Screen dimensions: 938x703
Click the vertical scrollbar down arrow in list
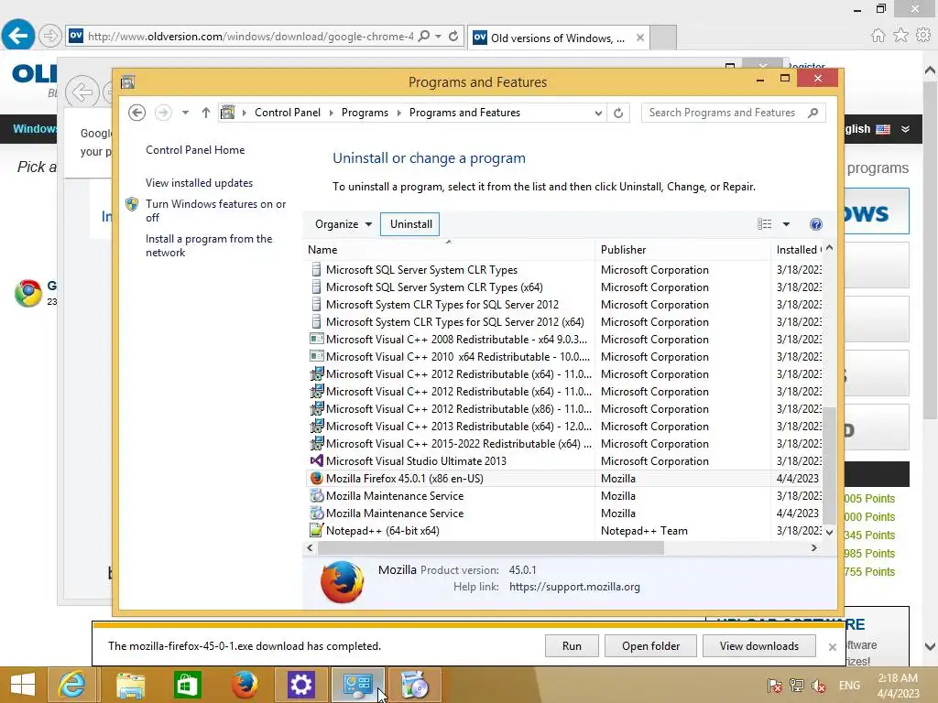click(829, 532)
